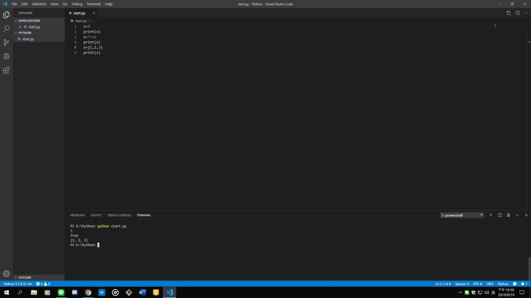Switch to the Output panel tab
The height and width of the screenshot is (298, 531).
point(96,215)
